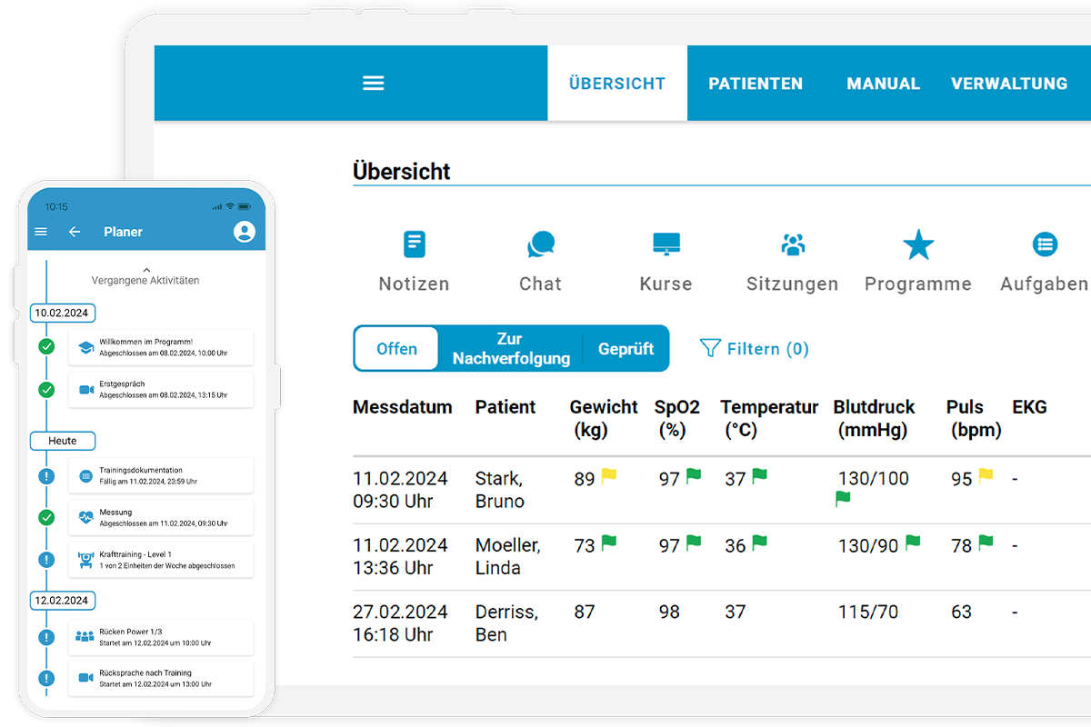Click green flag next to 130/90
Screen dimensions: 1091x727
click(x=913, y=543)
